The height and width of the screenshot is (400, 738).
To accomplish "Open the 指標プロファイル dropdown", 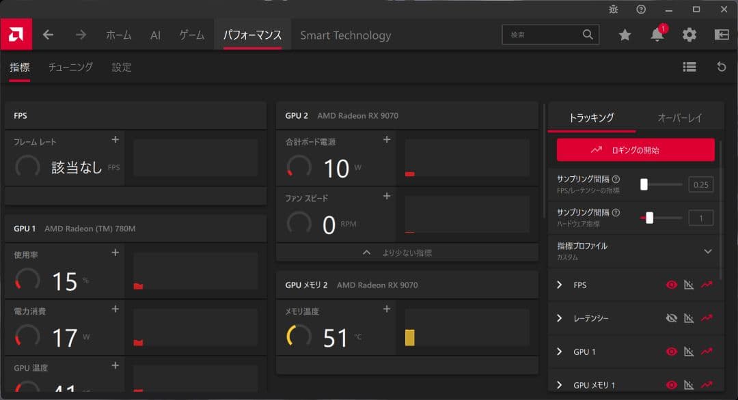I will pyautogui.click(x=708, y=250).
